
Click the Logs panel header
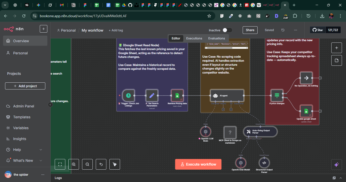click(198, 178)
